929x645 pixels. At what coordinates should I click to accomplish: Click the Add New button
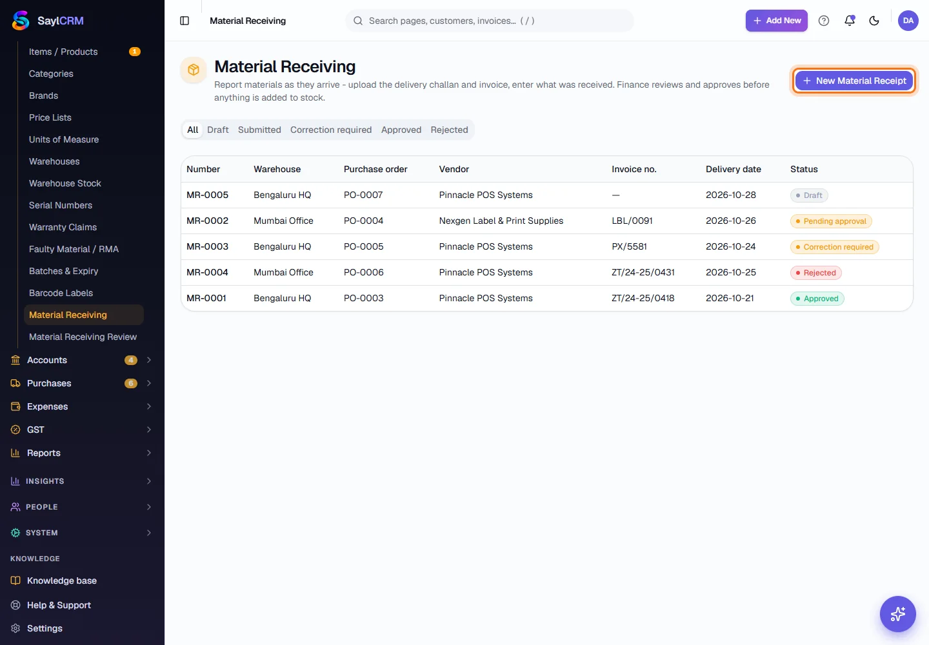click(777, 21)
